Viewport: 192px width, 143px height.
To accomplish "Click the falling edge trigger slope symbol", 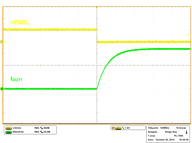I will point(123,128).
